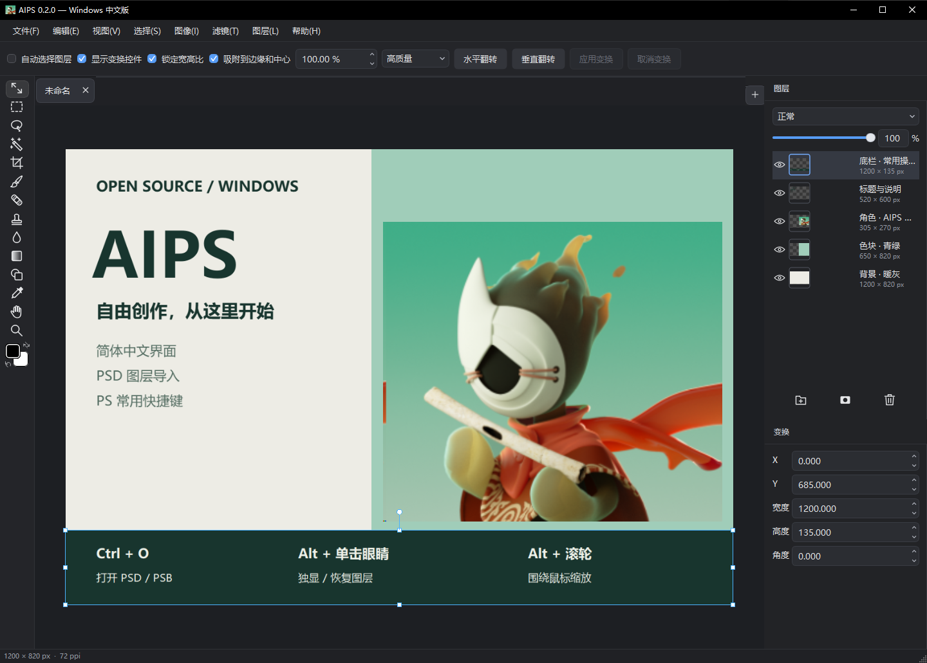Viewport: 927px width, 663px height.
Task: Delete layer with the trash icon
Action: [x=890, y=400]
